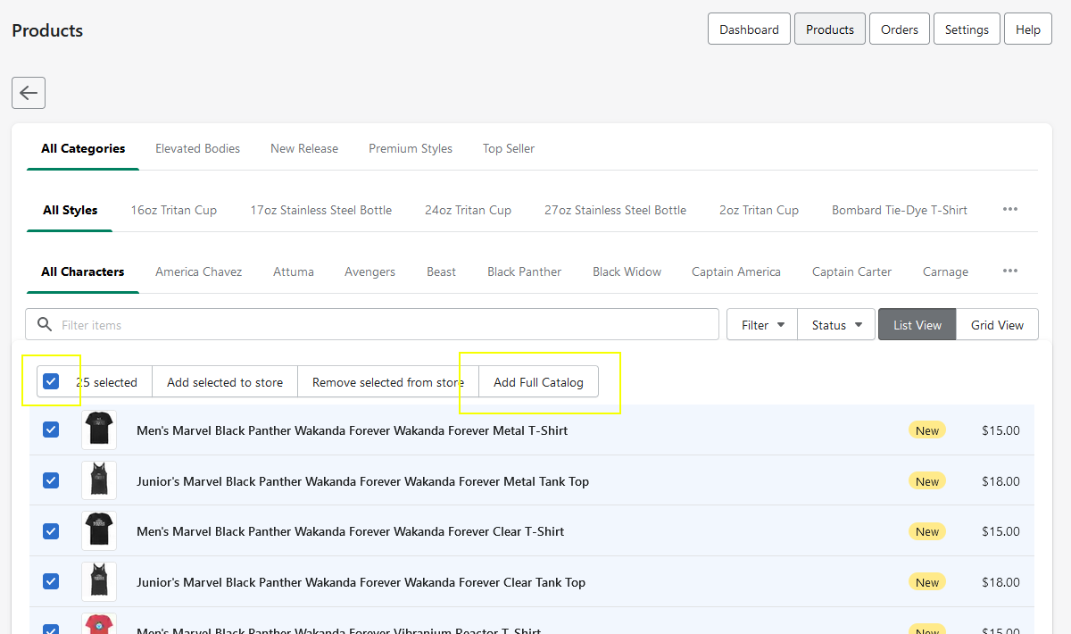Click the Add Full Catalog button
Image resolution: width=1071 pixels, height=634 pixels.
tap(538, 382)
